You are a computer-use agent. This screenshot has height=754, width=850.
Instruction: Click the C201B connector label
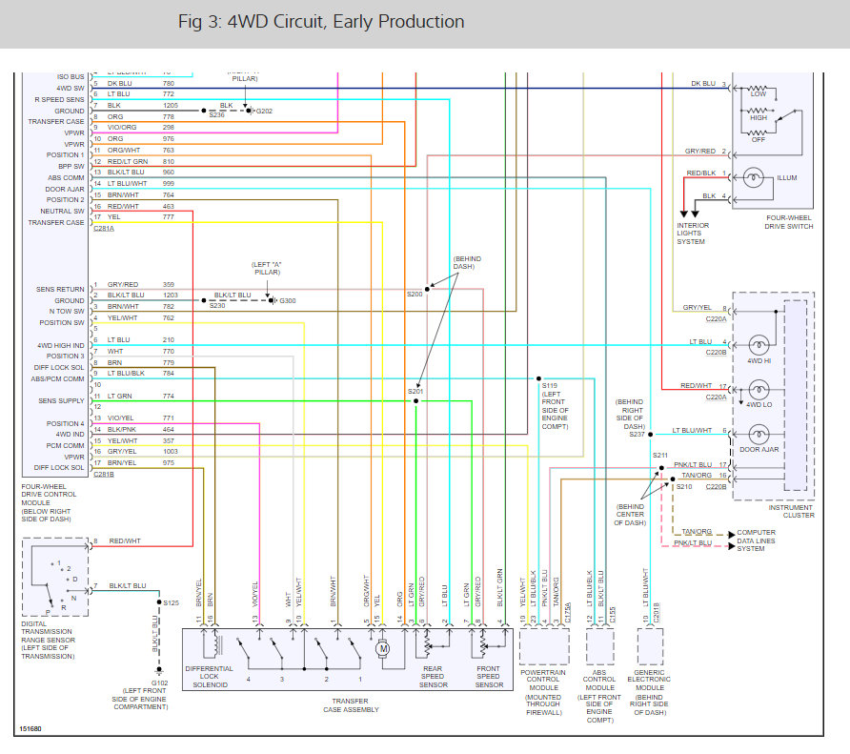coord(656,612)
